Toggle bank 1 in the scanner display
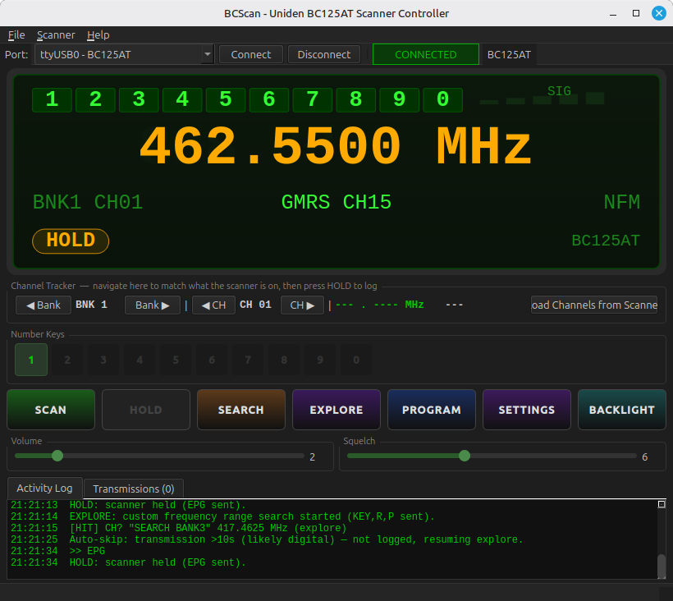673x601 pixels. point(52,99)
